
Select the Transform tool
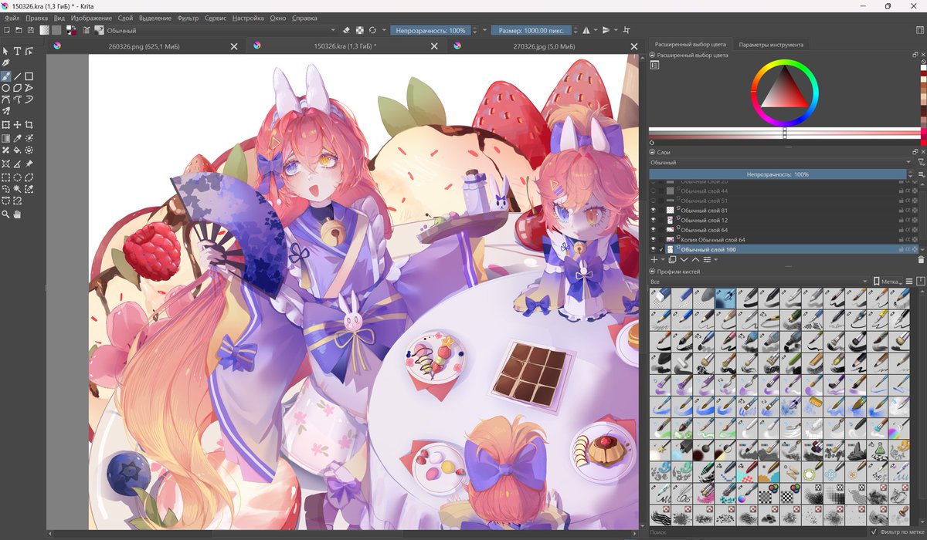pyautogui.click(x=6, y=124)
